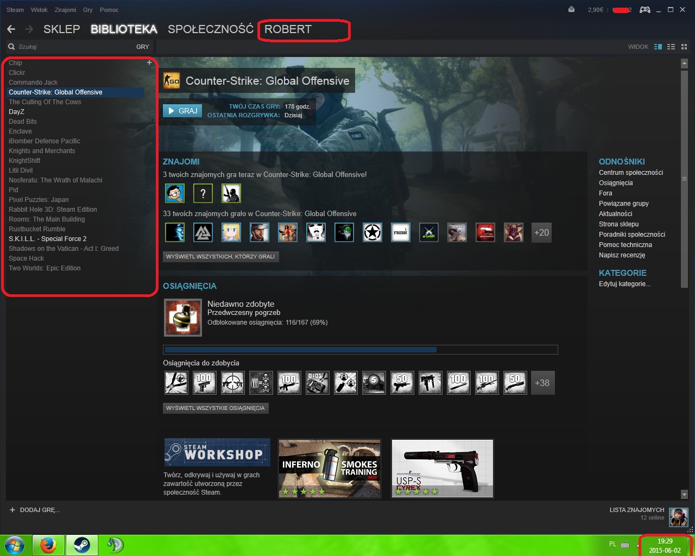This screenshot has width=695, height=556.
Task: Open the cowboy hat friend avatar
Action: [260, 232]
